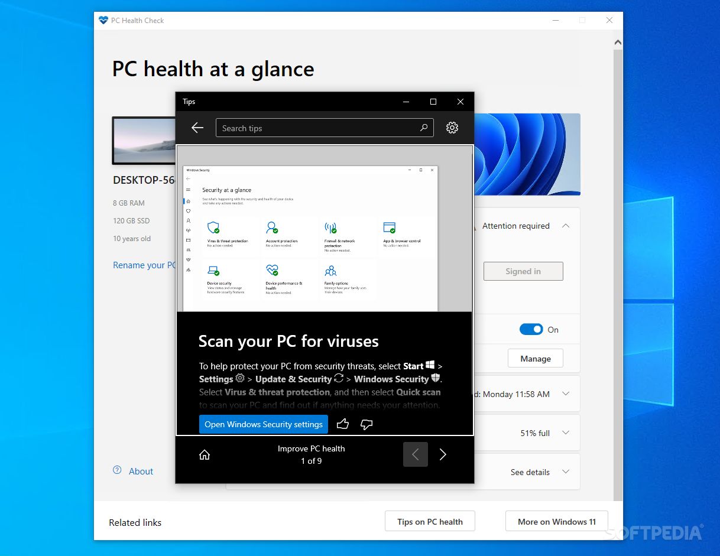The image size is (720, 556).
Task: Click the Signed in button
Action: [x=523, y=271]
